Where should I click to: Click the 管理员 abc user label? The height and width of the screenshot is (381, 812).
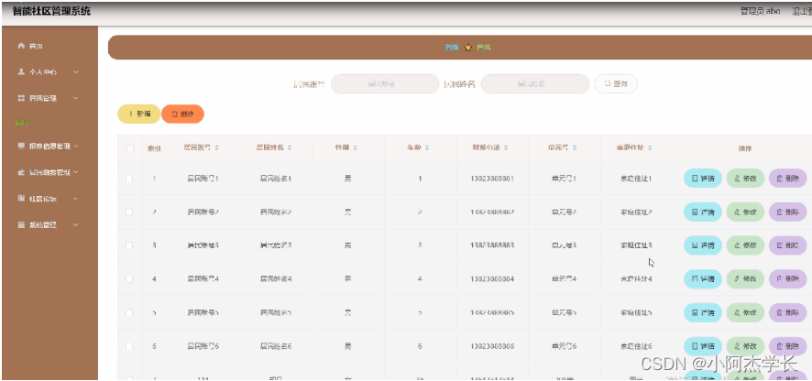tap(761, 11)
